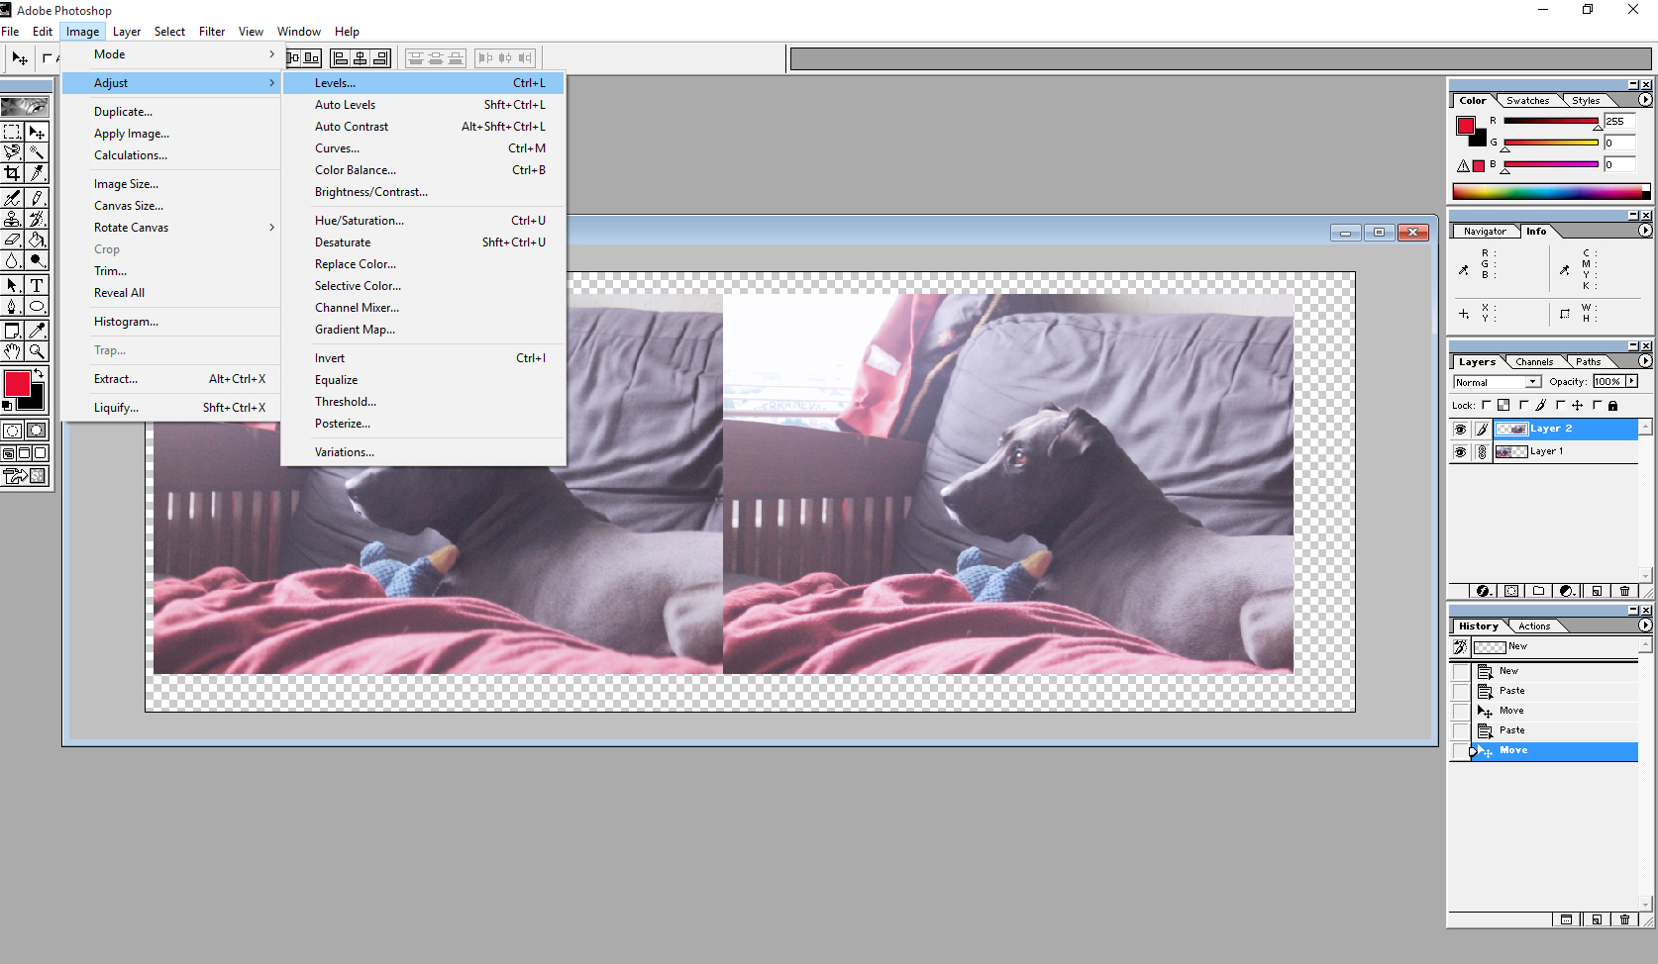Select the Blur tool
1658x964 pixels.
point(12,260)
